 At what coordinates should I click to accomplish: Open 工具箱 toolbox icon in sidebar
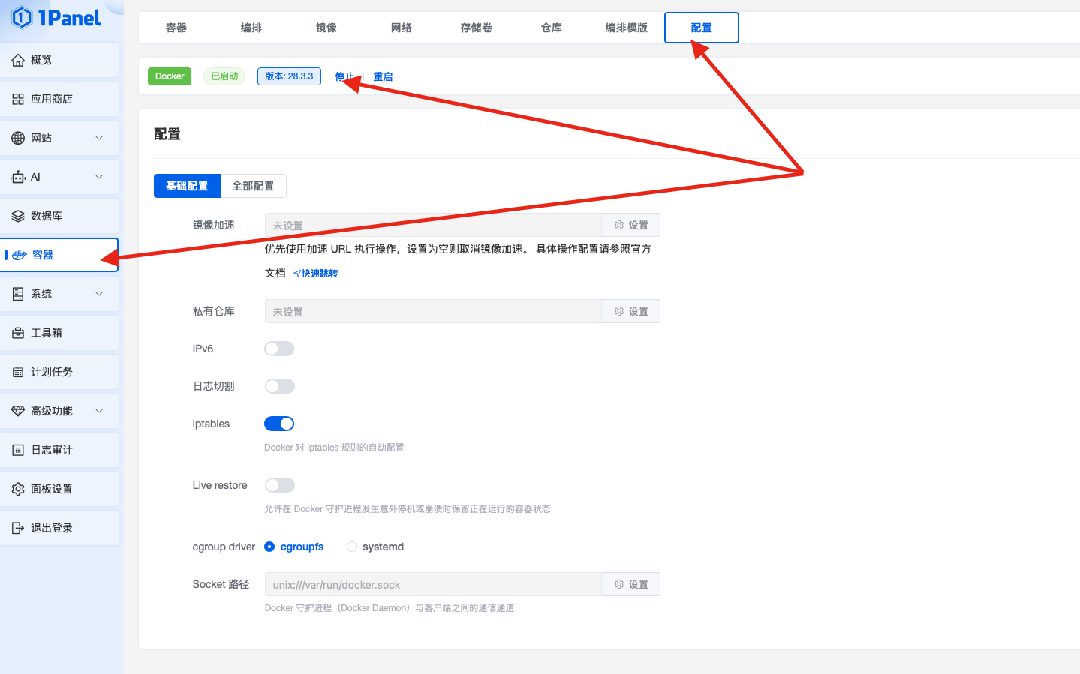(x=18, y=333)
